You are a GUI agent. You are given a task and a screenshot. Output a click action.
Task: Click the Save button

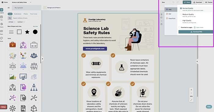163,2
